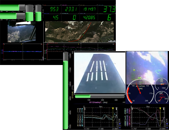Click the white start marker on rates chart
This screenshot has width=169, height=130.
pyautogui.click(x=132, y=109)
